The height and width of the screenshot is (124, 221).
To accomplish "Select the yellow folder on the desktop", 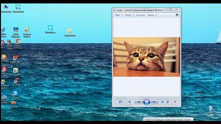I will pos(70,32).
